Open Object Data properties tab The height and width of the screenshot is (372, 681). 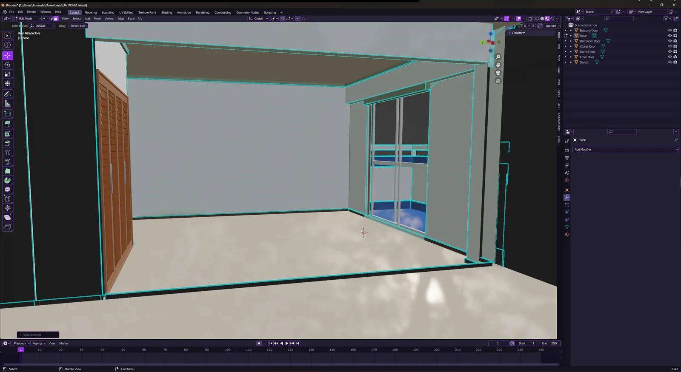point(567,227)
